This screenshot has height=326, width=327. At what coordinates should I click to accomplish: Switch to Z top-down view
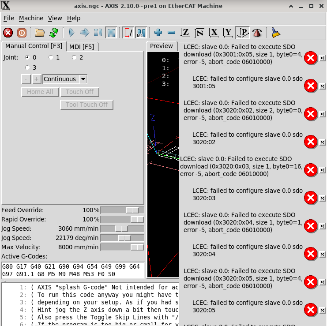[x=186, y=33]
